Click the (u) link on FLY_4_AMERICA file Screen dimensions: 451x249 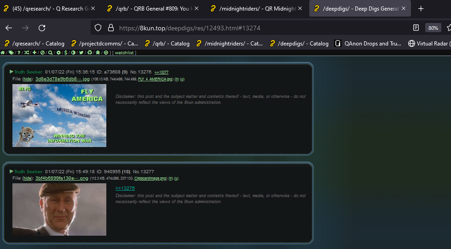pos(182,79)
